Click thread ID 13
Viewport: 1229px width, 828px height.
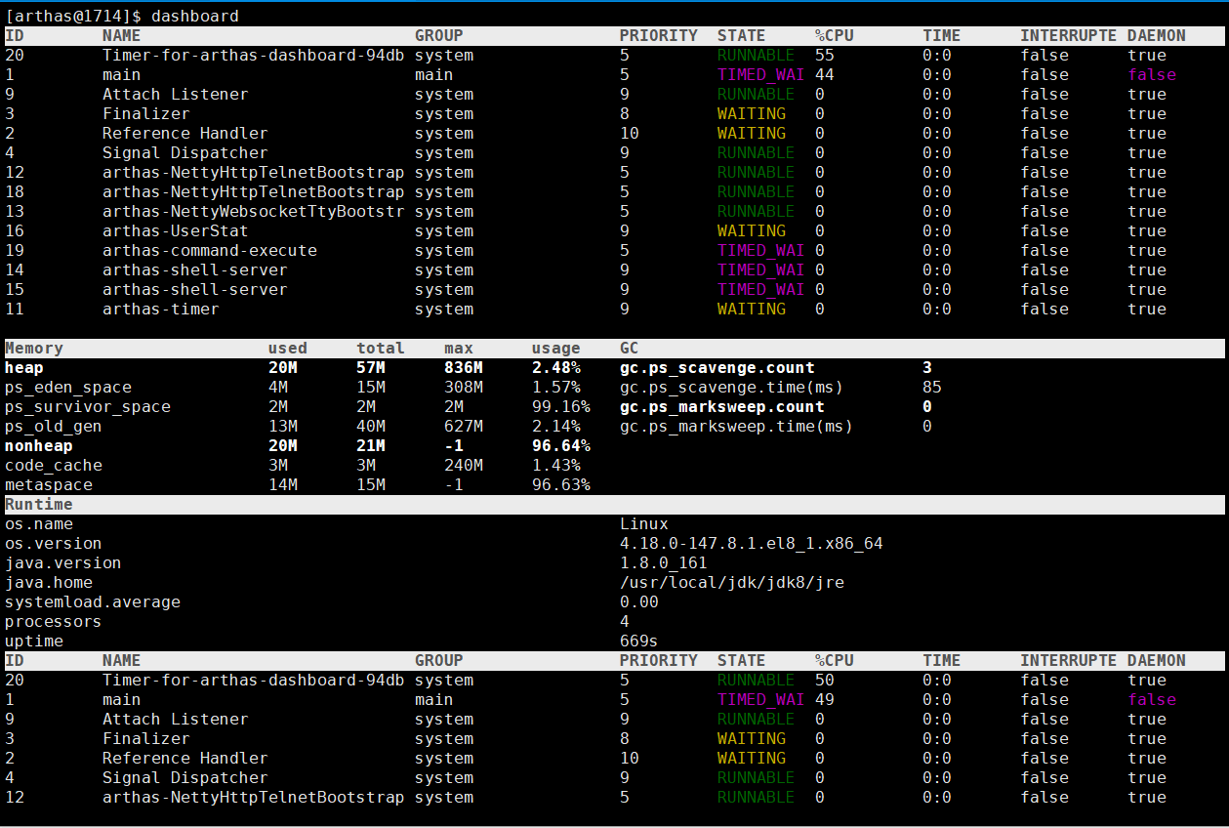(15, 212)
